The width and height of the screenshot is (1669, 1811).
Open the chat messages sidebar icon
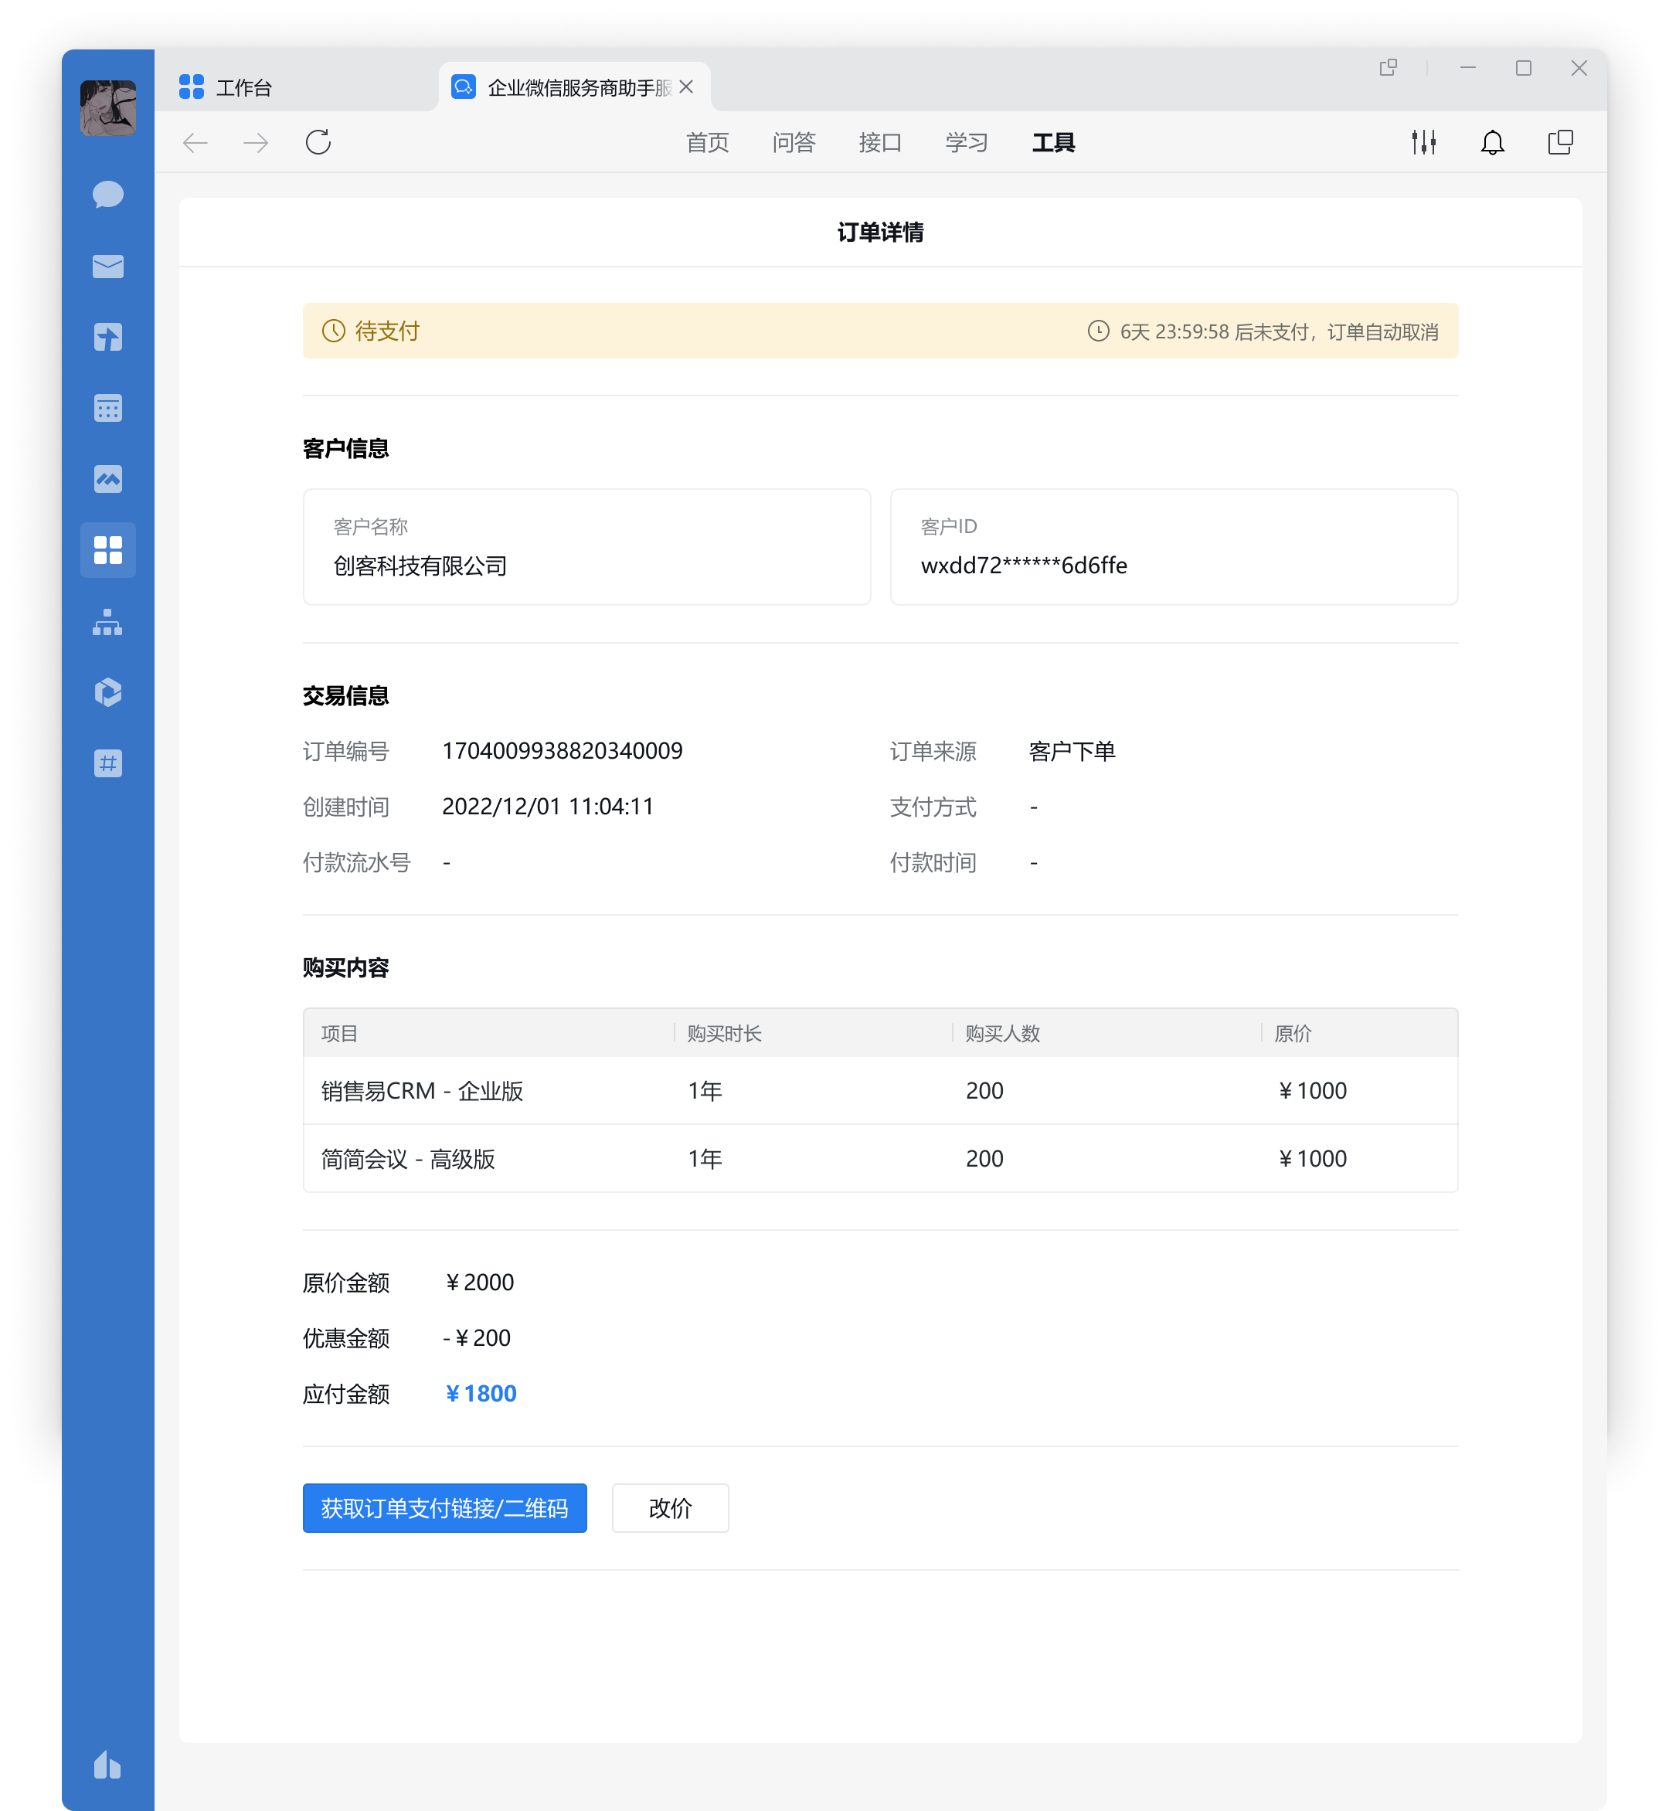[x=107, y=194]
